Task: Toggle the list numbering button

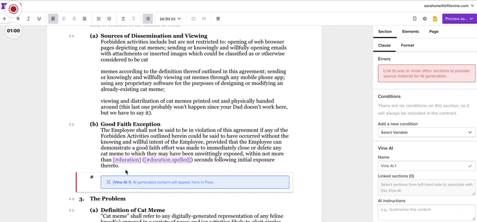Action: [x=148, y=19]
